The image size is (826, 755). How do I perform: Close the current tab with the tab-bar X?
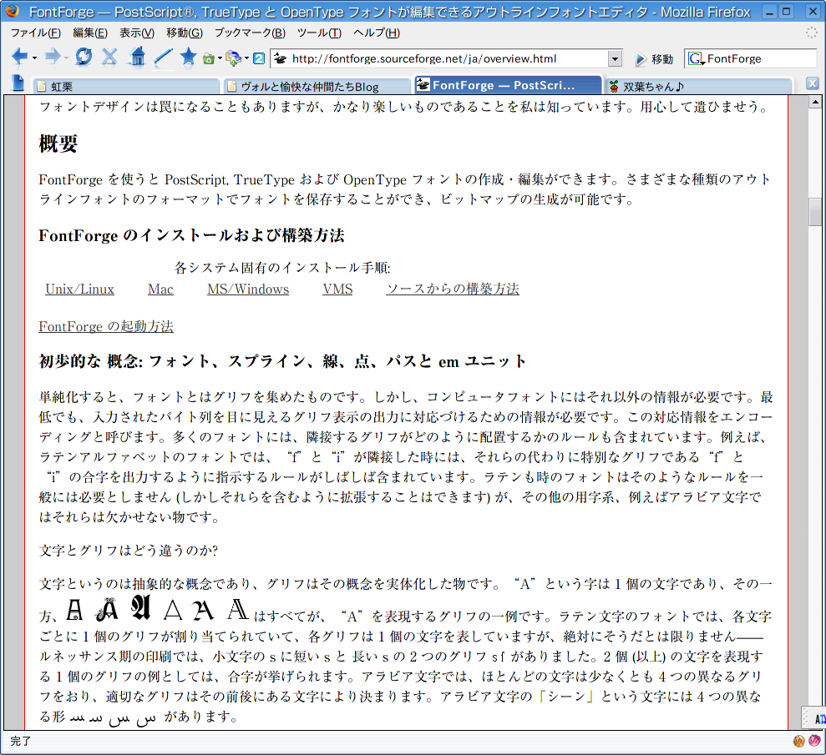(x=813, y=83)
